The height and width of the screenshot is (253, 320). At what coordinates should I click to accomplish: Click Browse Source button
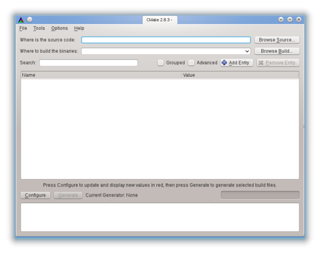click(277, 40)
